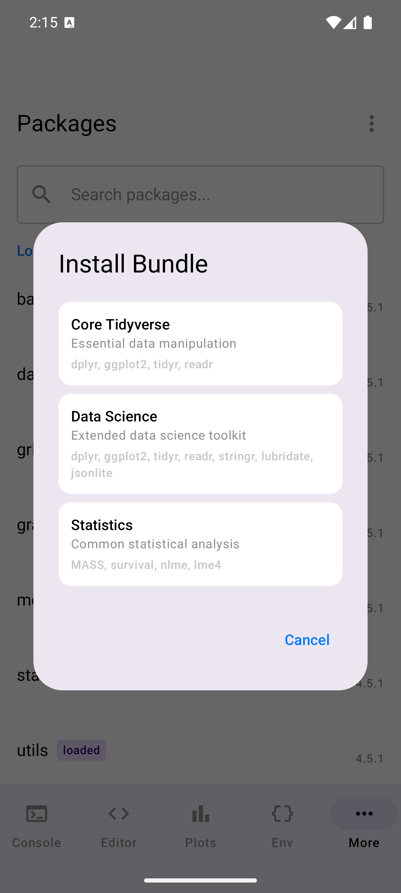401x893 pixels.
Task: Tap the loaded badge beside utils
Action: click(81, 750)
